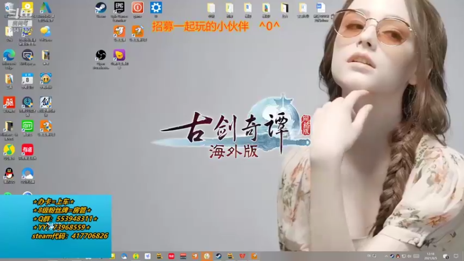Viewport: 464px width, 261px height.
Task: Open the blue alarm clock face icon
Action: (x=46, y=79)
